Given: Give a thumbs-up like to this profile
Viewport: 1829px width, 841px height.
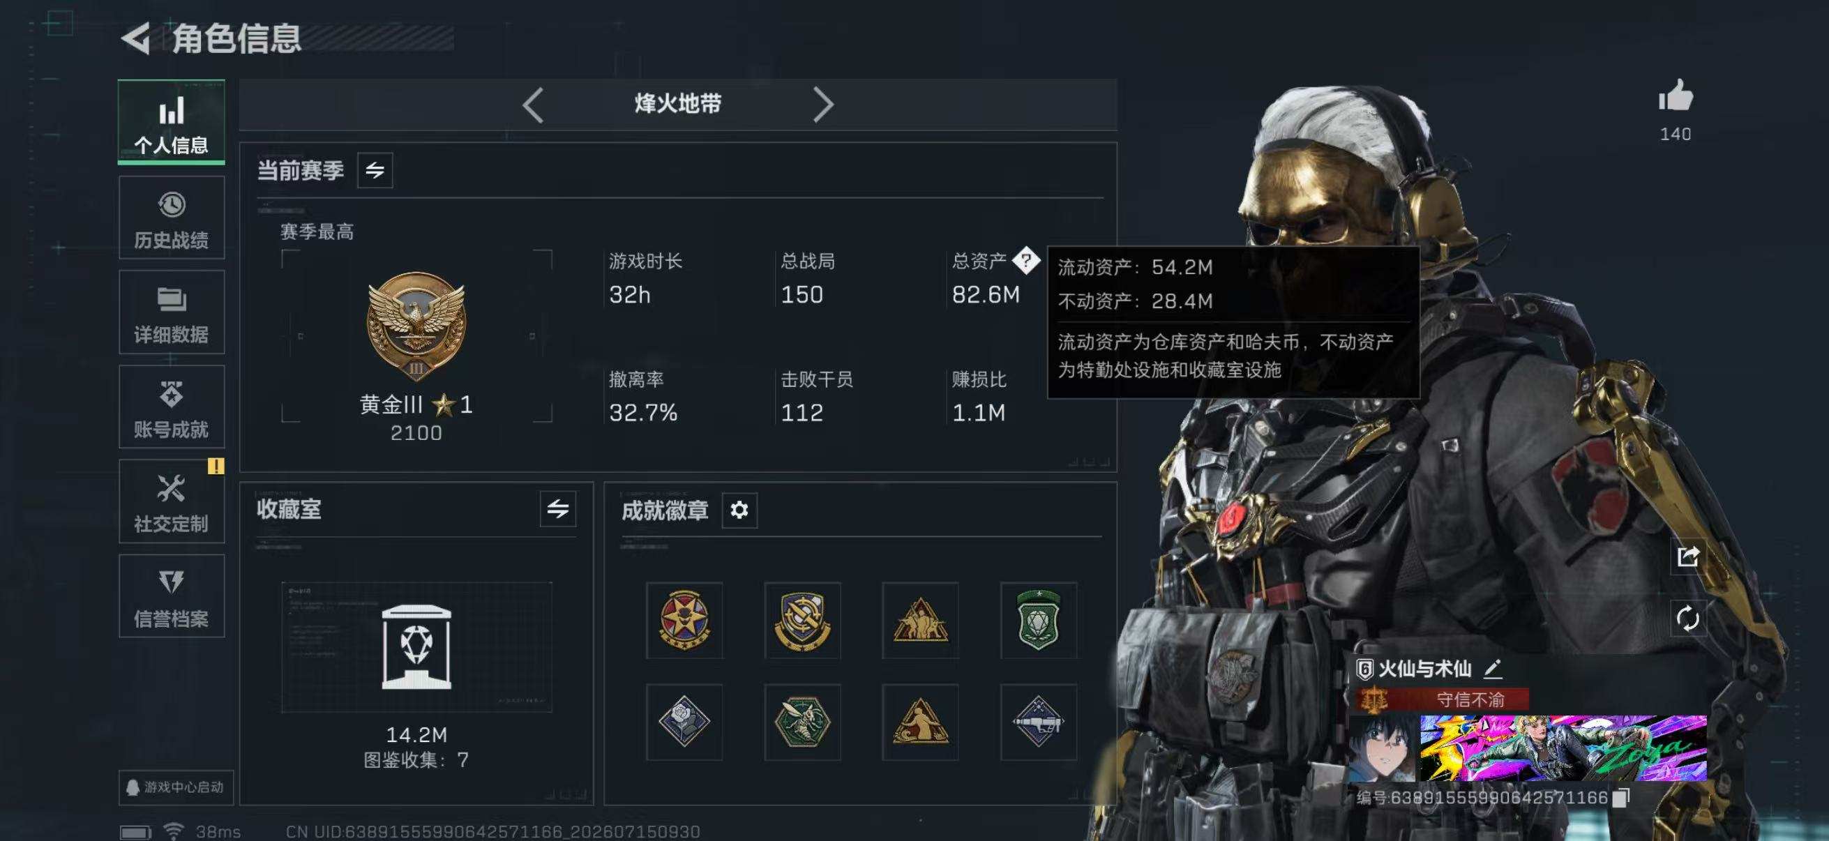Looking at the screenshot, I should [x=1675, y=95].
